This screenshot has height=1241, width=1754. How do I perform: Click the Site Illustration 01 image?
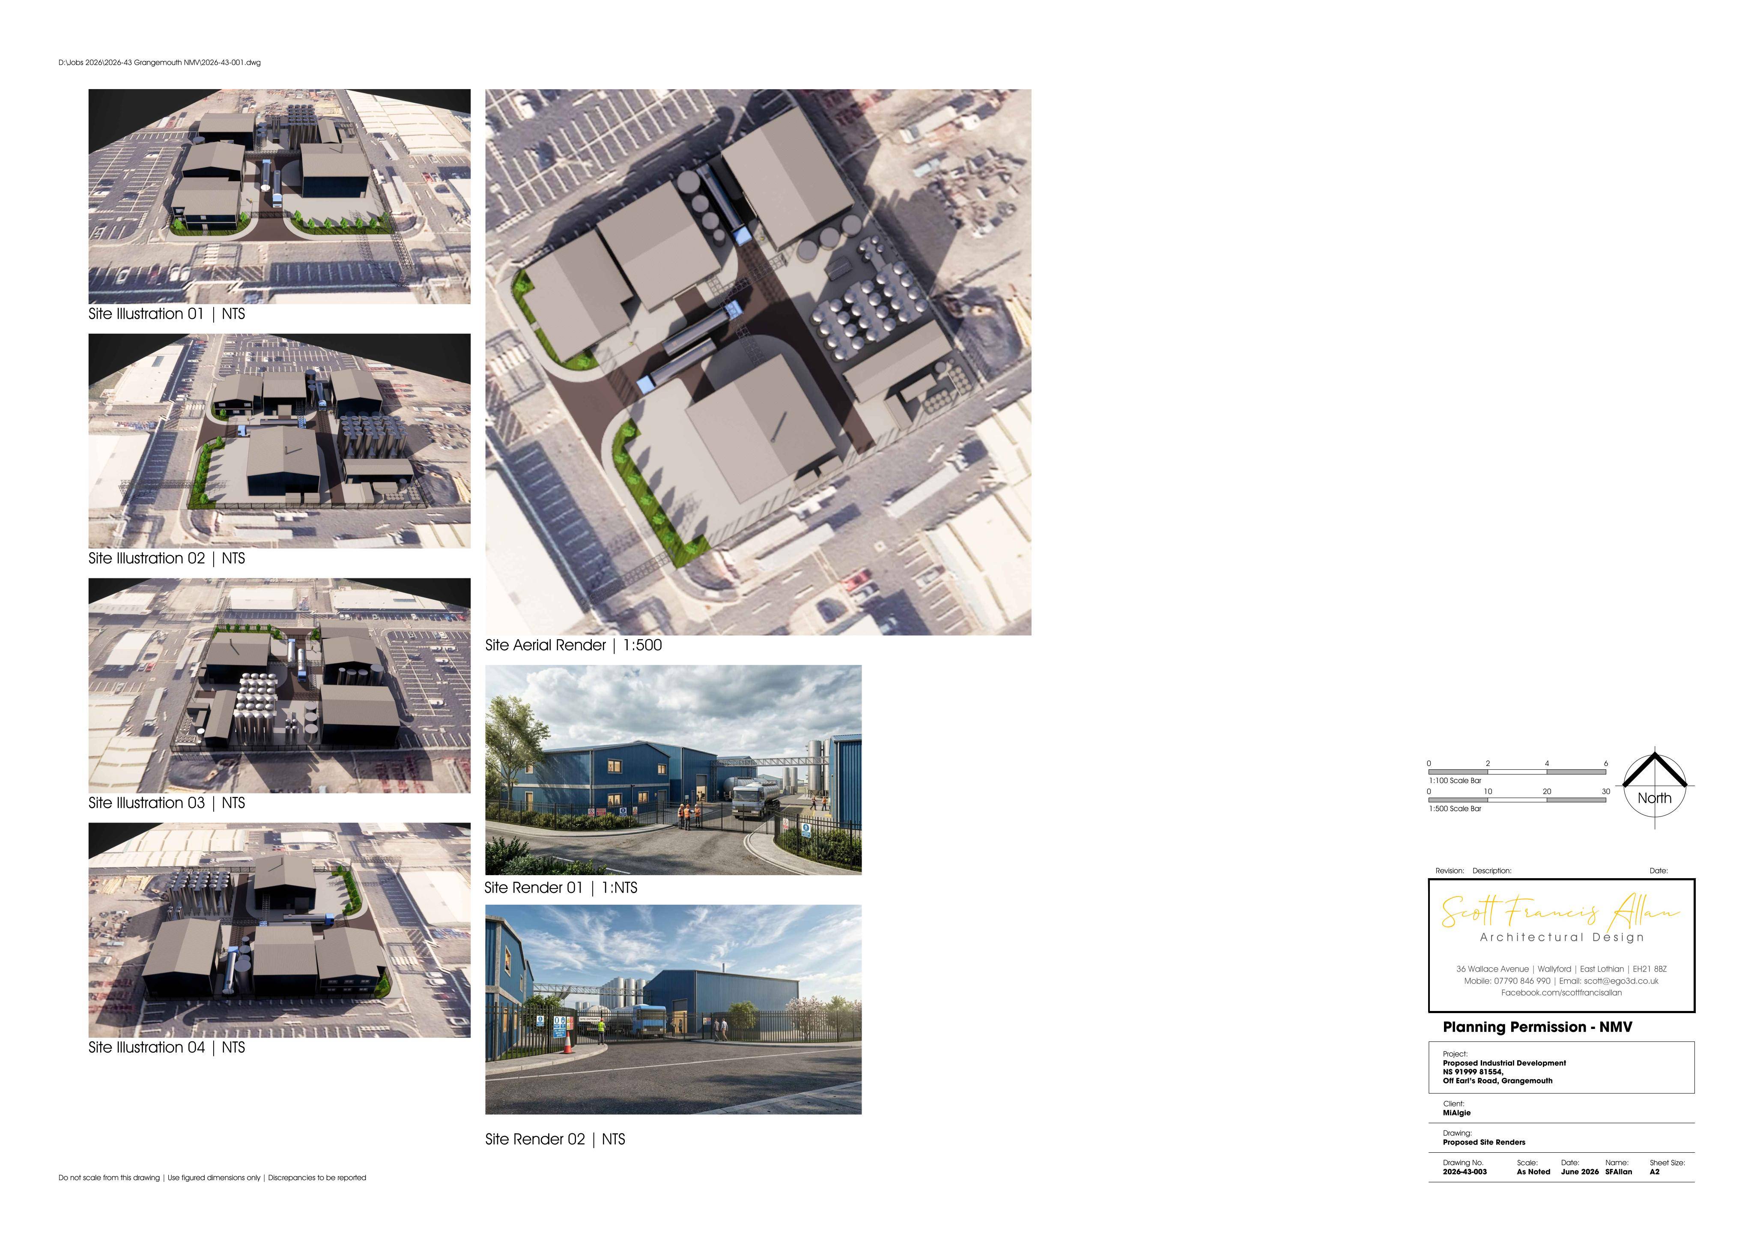coord(280,196)
